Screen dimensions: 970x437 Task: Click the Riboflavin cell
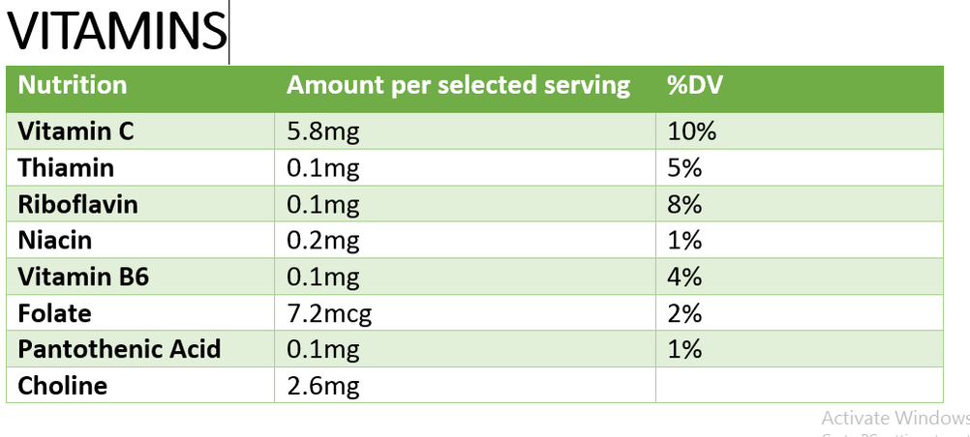[77, 205]
